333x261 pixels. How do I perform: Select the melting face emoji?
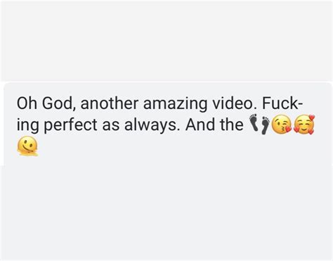(27, 146)
